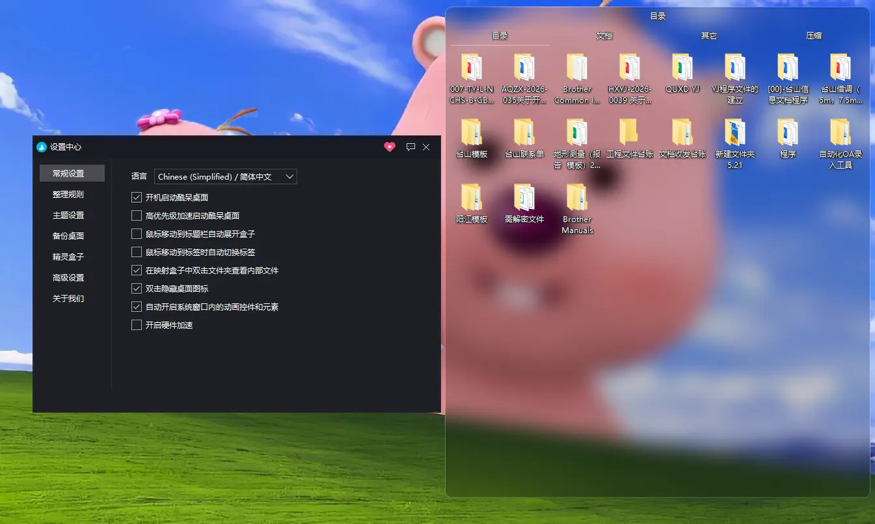The image size is (875, 524).
Task: Open 主题设置 settings section
Action: pos(68,215)
